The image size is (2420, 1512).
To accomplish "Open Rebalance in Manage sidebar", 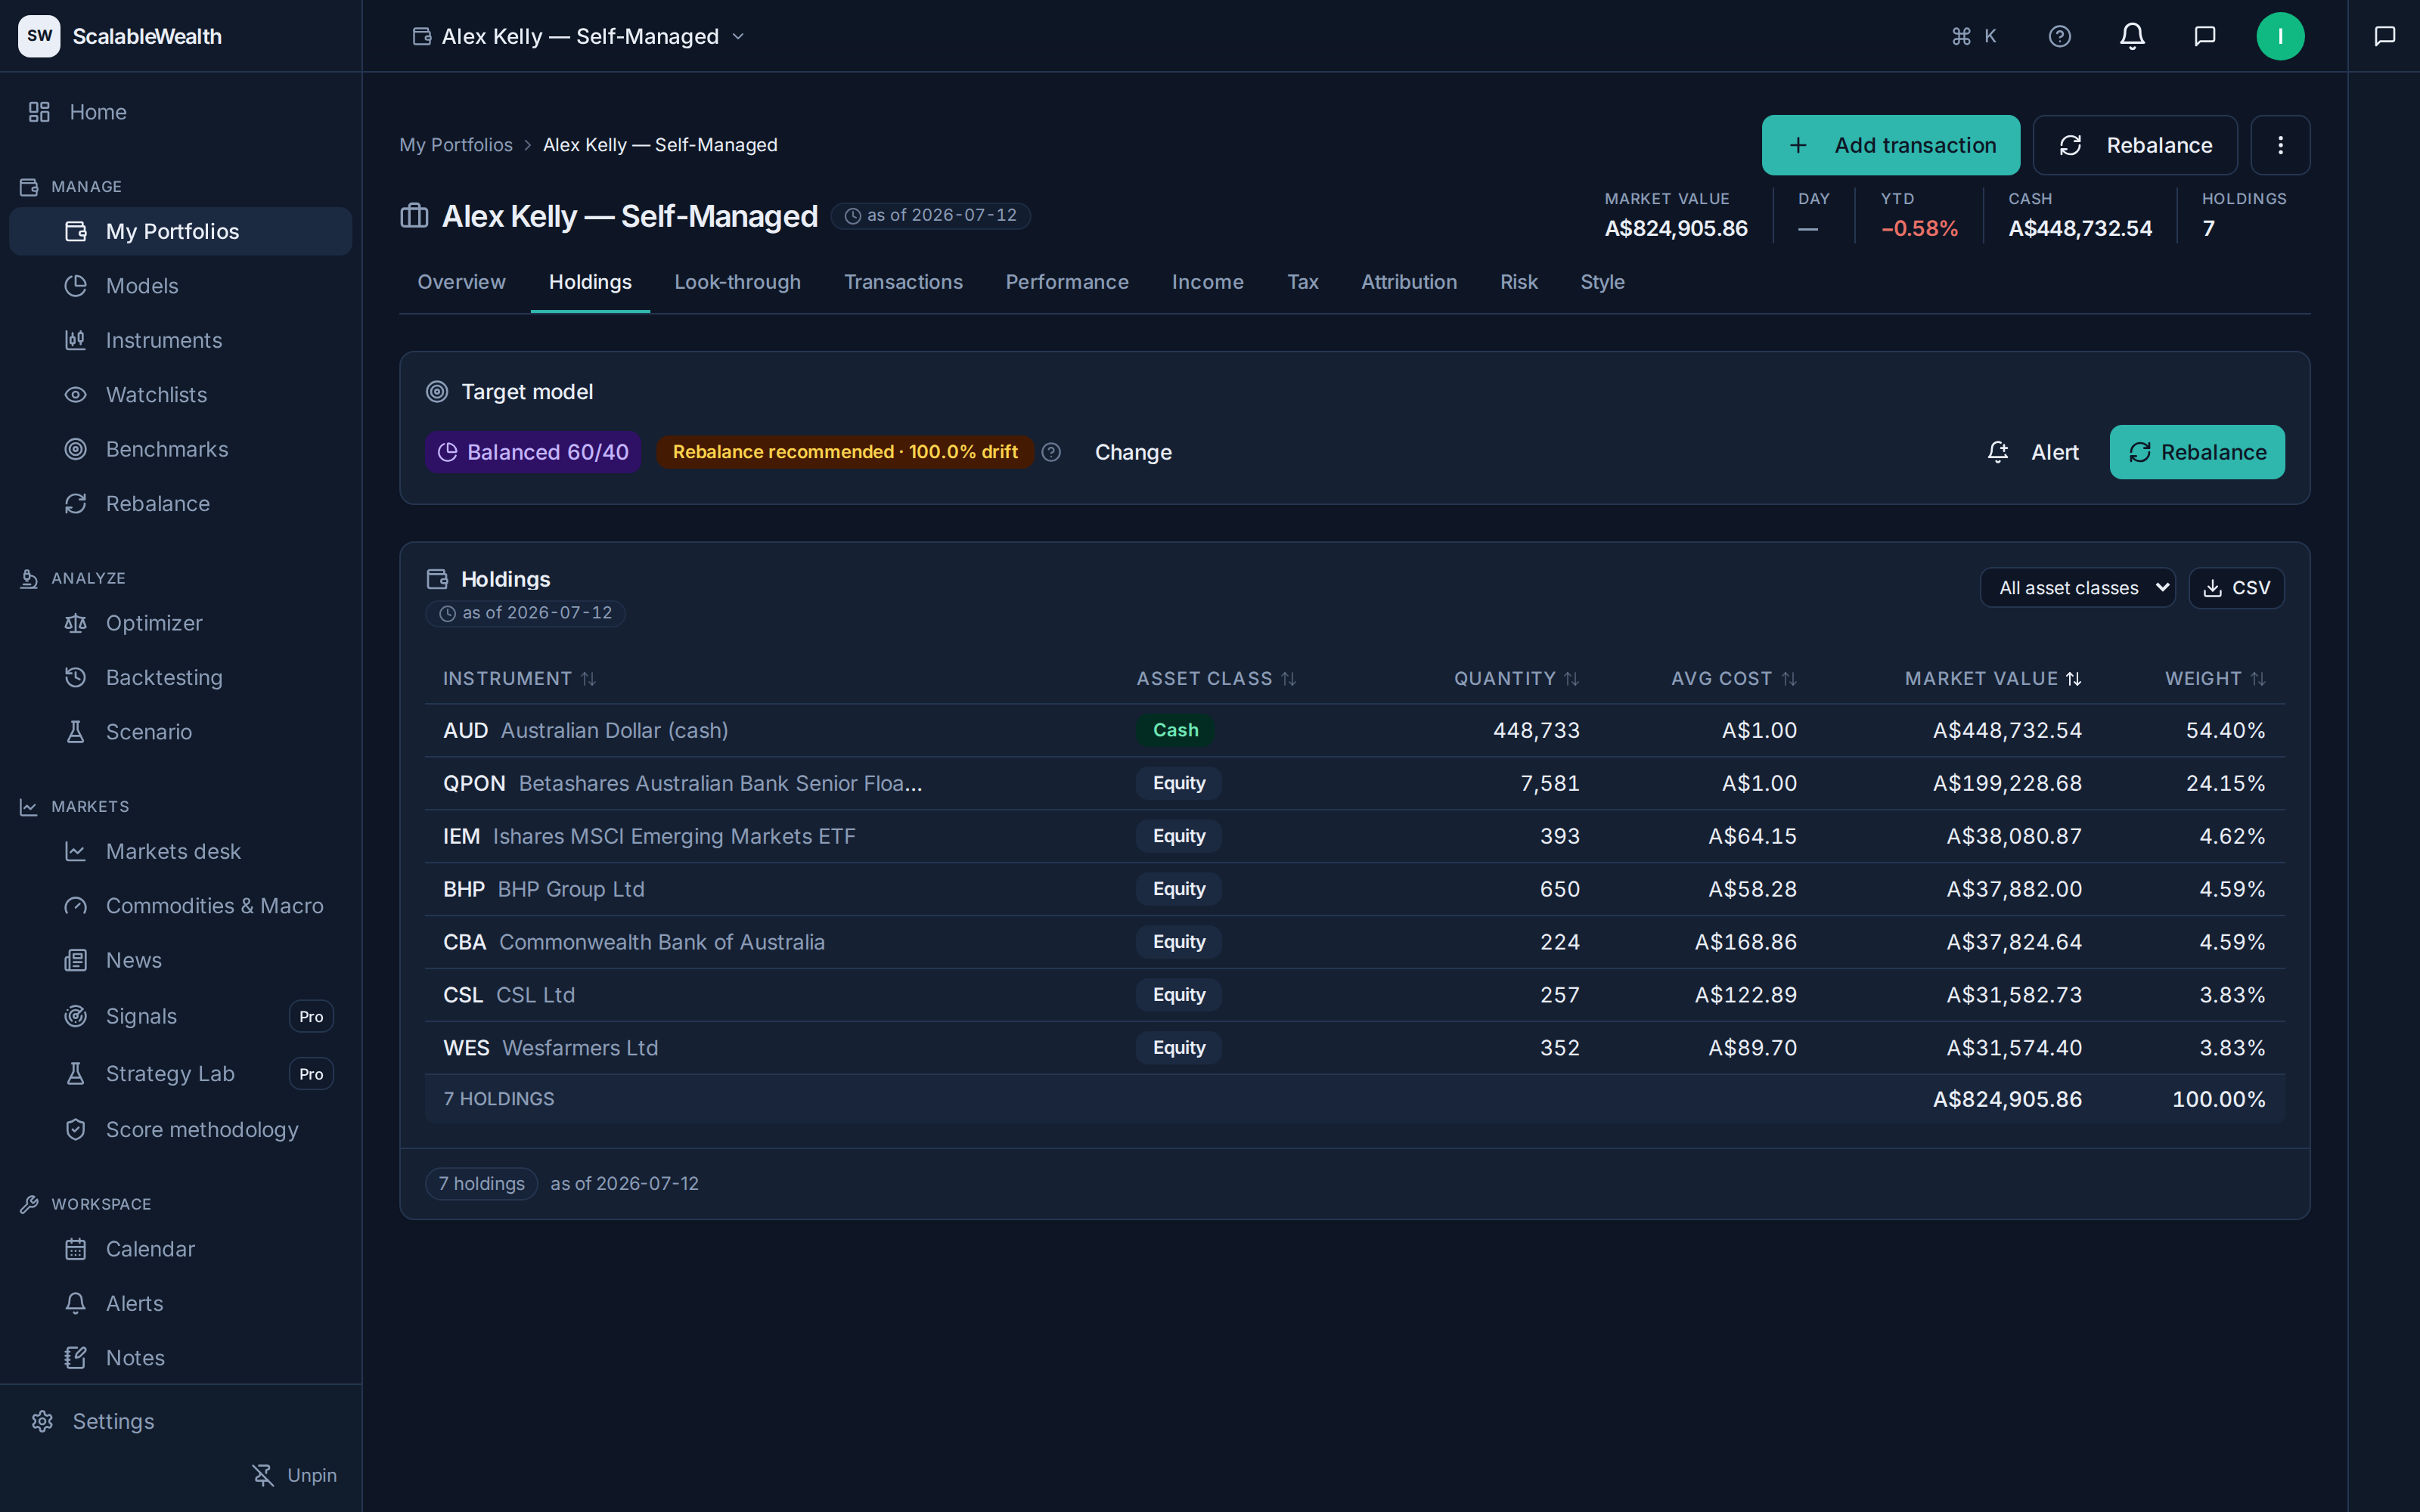I will [x=180, y=504].
